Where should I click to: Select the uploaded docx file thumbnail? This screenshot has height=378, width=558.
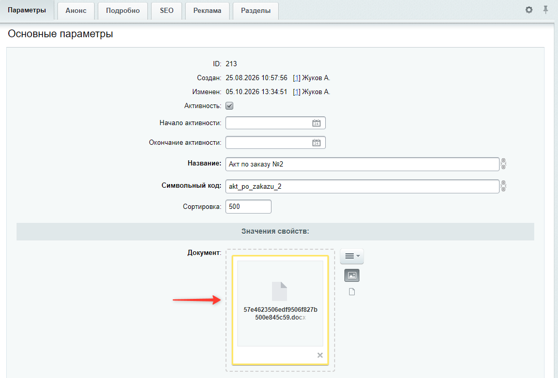coord(280,303)
